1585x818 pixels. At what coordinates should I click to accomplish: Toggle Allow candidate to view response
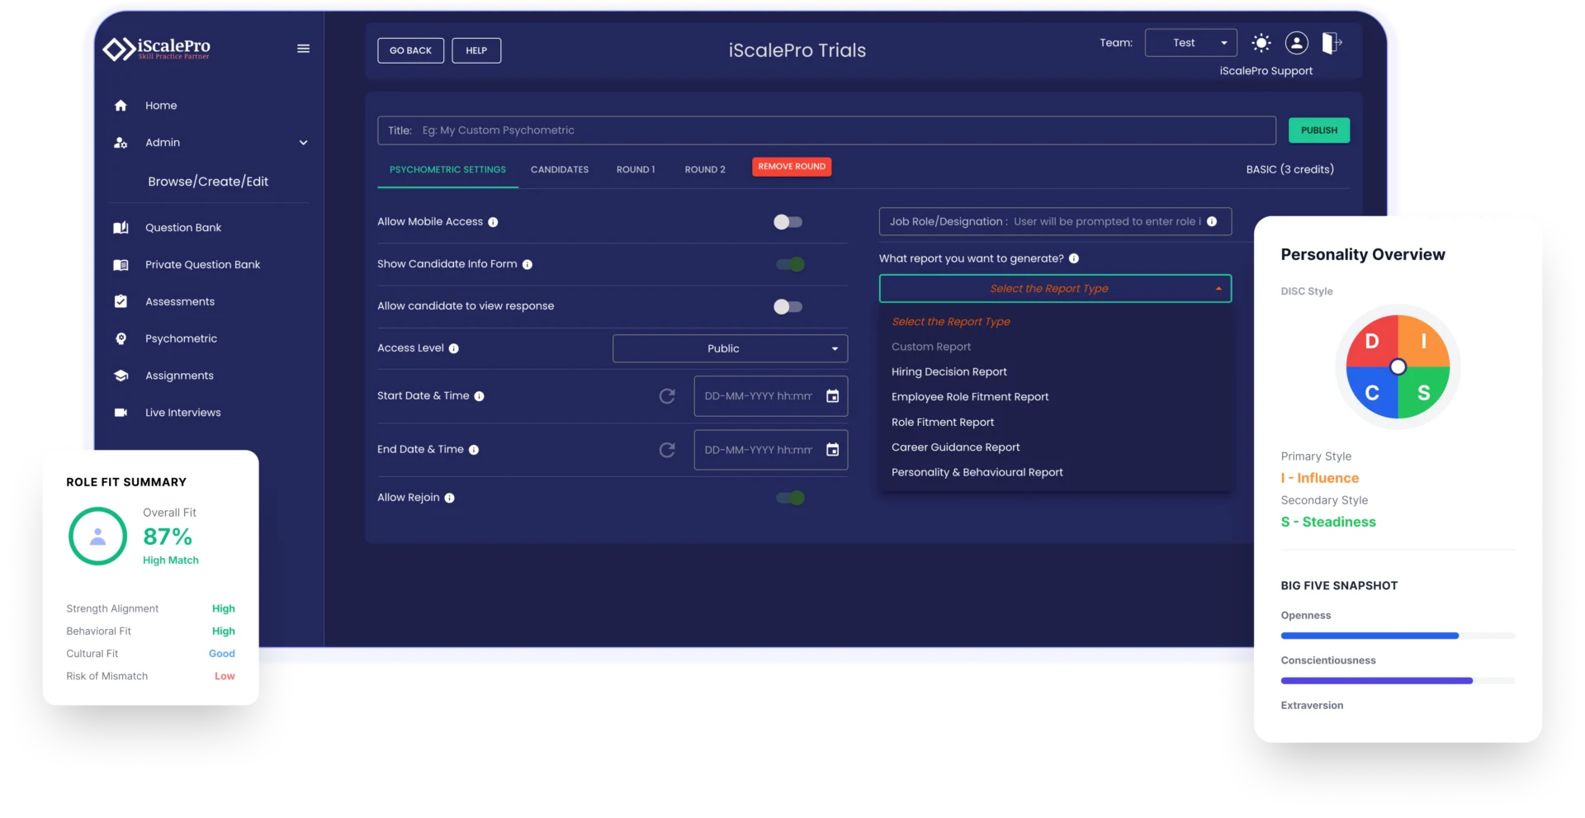tap(788, 307)
